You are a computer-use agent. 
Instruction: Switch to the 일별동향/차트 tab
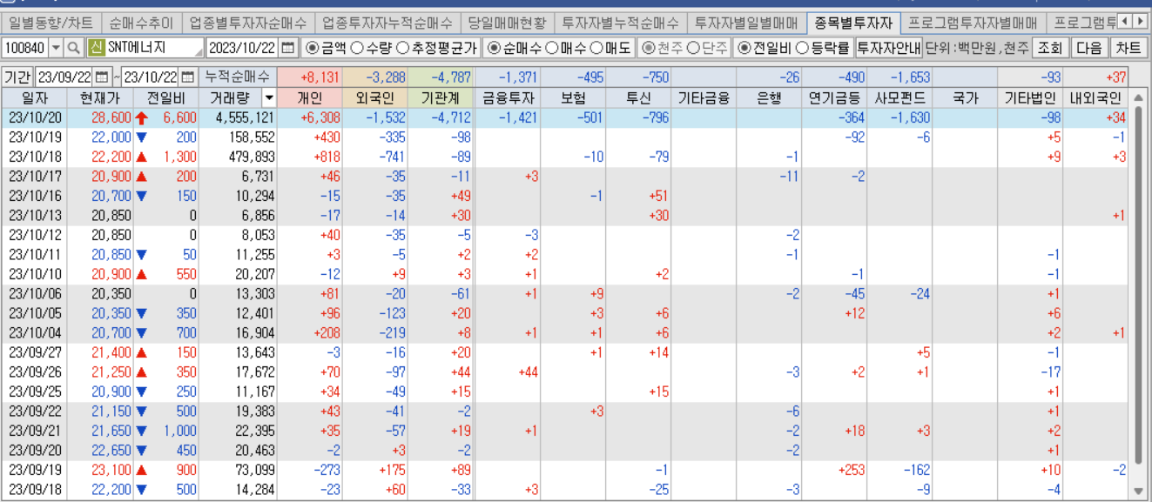tap(50, 23)
